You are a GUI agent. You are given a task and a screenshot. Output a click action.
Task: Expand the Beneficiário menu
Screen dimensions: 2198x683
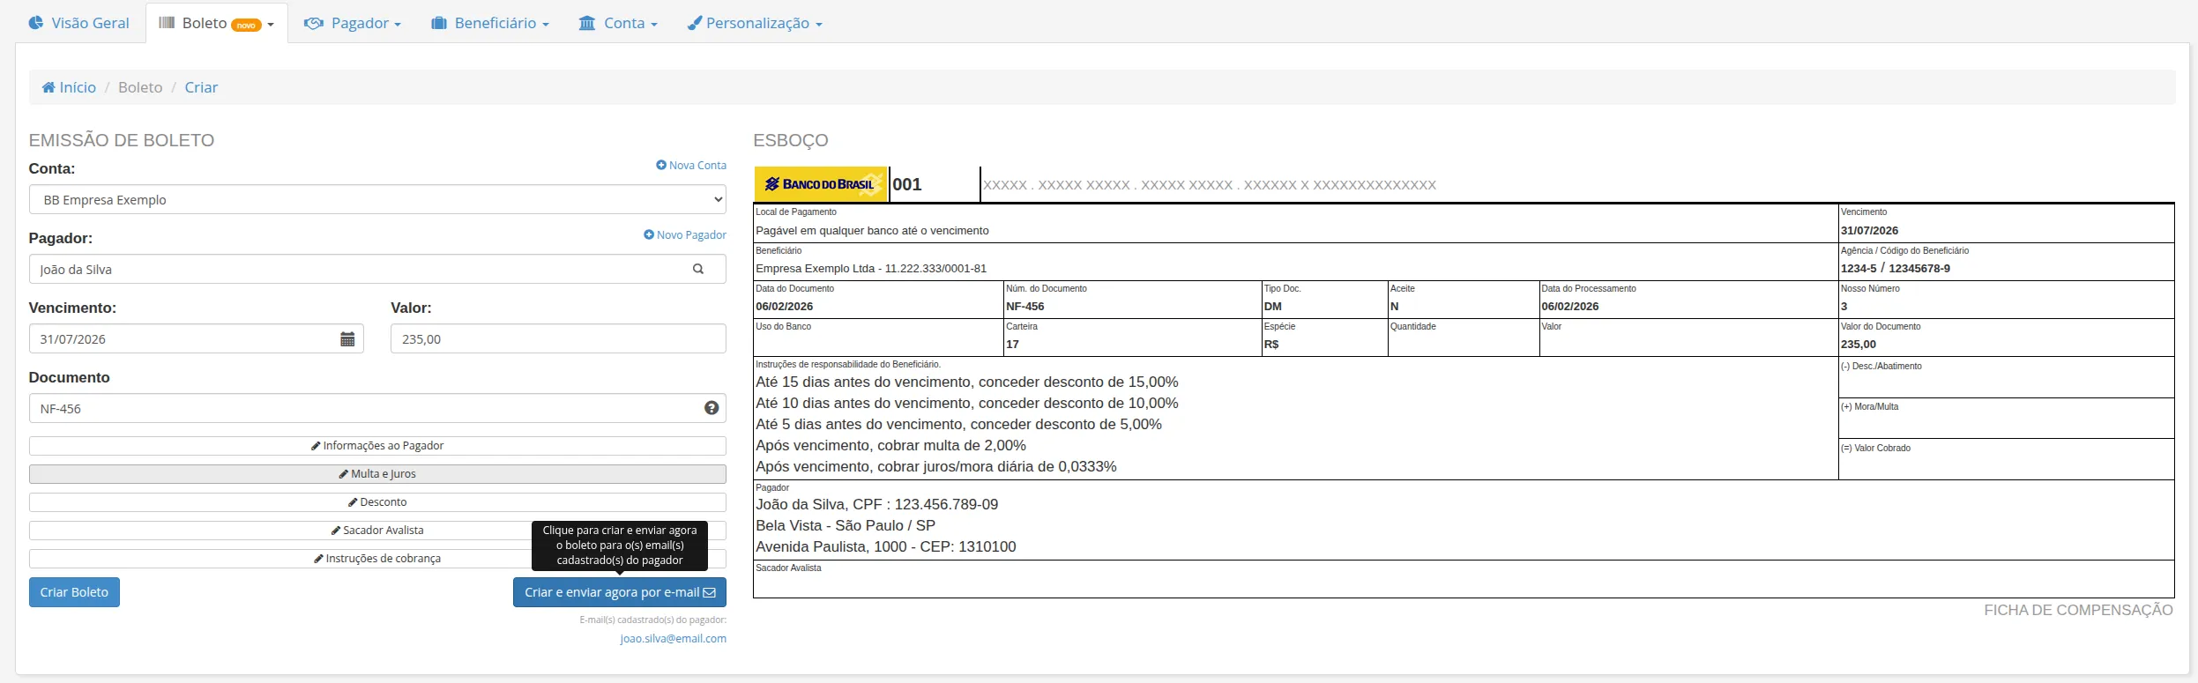[489, 23]
